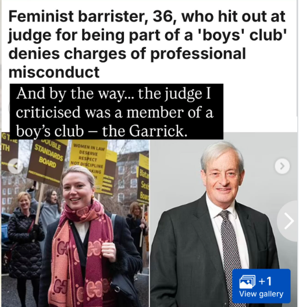The height and width of the screenshot is (307, 299).
Task: Click the 'boys' club' phrase in the headline
Action: click(253, 35)
